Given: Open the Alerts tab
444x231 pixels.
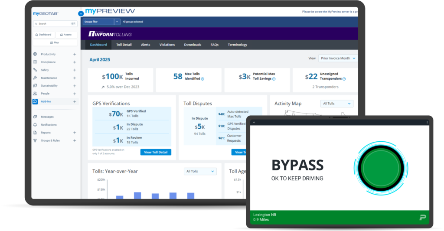Looking at the screenshot, I should 146,45.
